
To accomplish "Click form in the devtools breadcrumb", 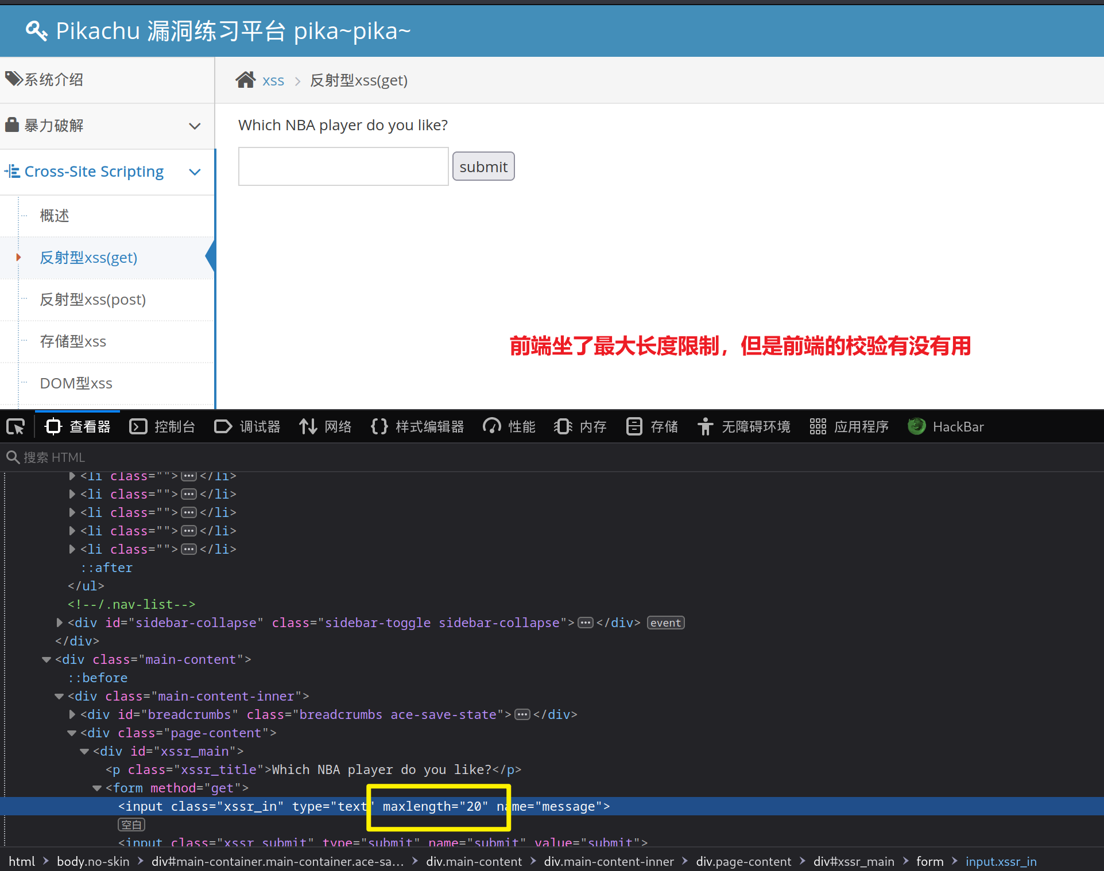I will coord(929,861).
